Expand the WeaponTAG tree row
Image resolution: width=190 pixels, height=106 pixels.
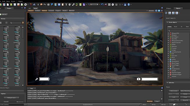point(168,33)
